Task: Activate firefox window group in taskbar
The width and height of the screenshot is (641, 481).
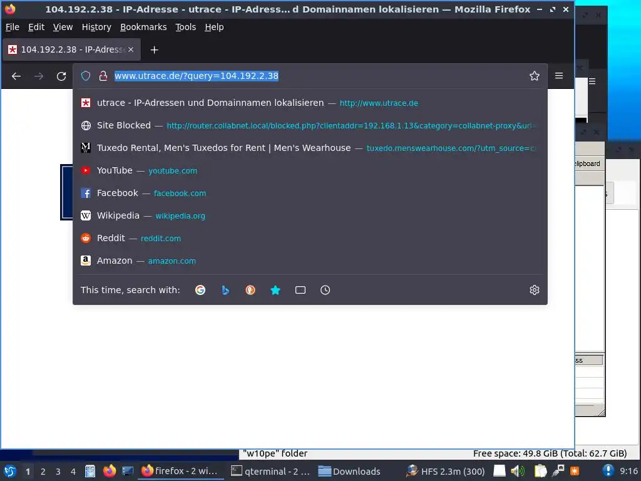Action: (x=181, y=471)
